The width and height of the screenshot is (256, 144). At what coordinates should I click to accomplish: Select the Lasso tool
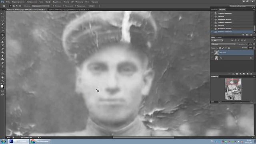click(x=2, y=21)
